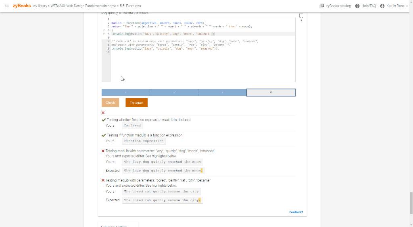Select level 3 in the progress bar

pyautogui.click(x=222, y=93)
